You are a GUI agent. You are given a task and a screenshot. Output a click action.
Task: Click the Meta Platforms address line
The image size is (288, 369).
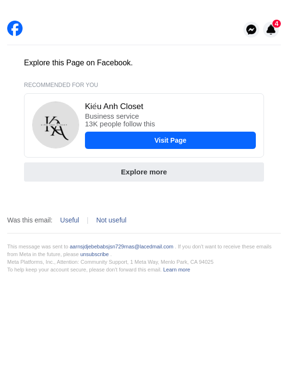click(x=110, y=262)
